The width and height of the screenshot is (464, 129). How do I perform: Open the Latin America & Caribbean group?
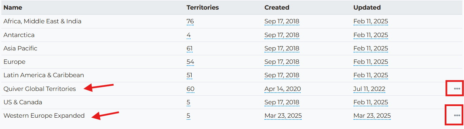coord(44,75)
